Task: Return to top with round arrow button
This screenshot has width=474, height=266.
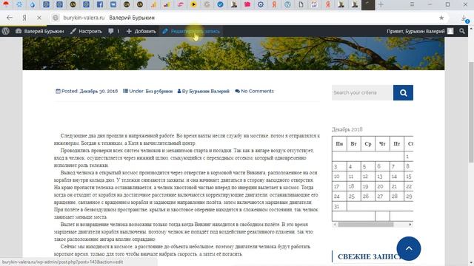Action: (409, 248)
